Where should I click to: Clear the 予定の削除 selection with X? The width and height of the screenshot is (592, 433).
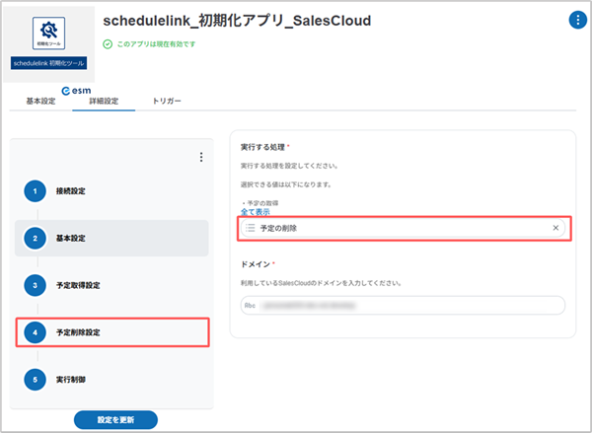click(555, 228)
